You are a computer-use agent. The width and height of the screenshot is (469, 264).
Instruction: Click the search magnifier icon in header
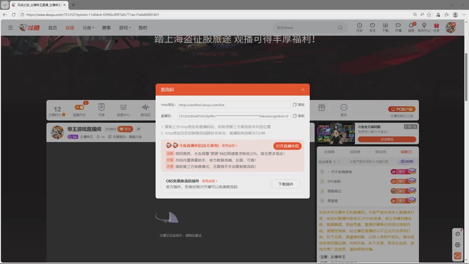point(341,28)
